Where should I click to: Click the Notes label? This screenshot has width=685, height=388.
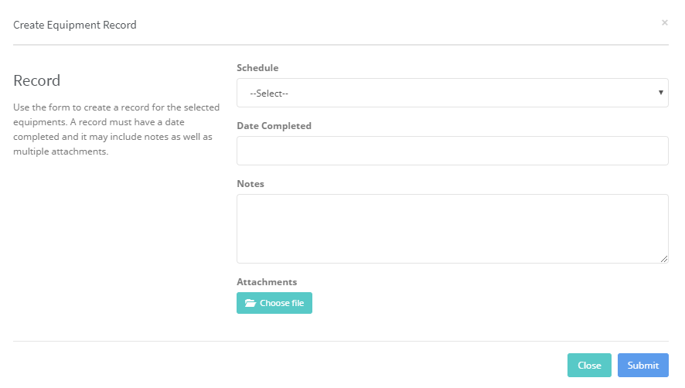coord(250,184)
